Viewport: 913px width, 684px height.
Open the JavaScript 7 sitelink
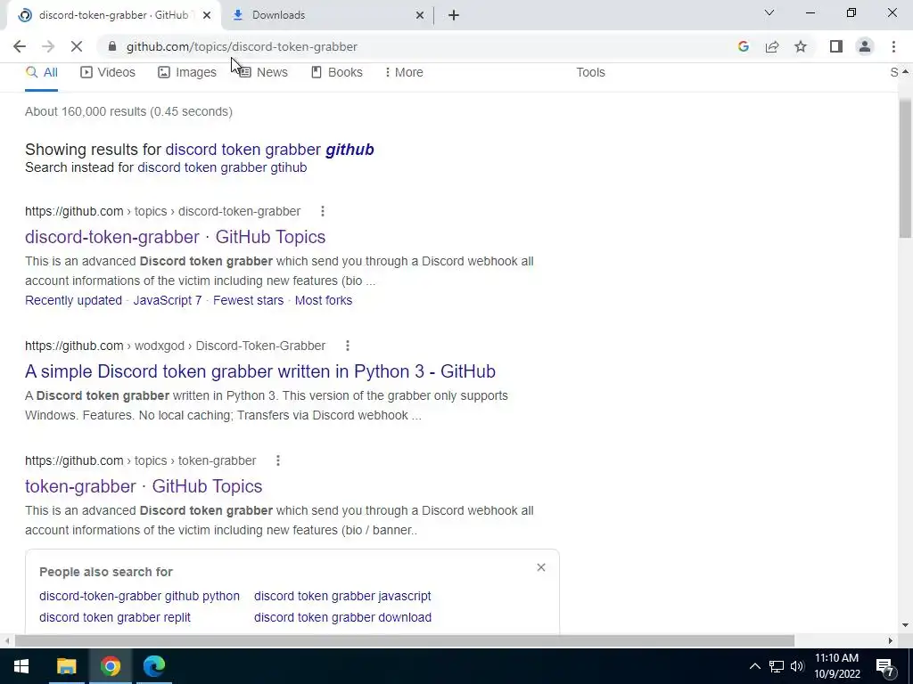[x=167, y=300]
